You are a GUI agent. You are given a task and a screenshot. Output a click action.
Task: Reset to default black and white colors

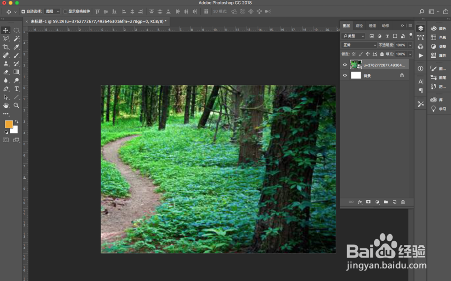pyautogui.click(x=6, y=132)
